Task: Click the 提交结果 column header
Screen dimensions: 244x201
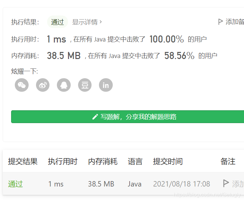Action: click(23, 161)
